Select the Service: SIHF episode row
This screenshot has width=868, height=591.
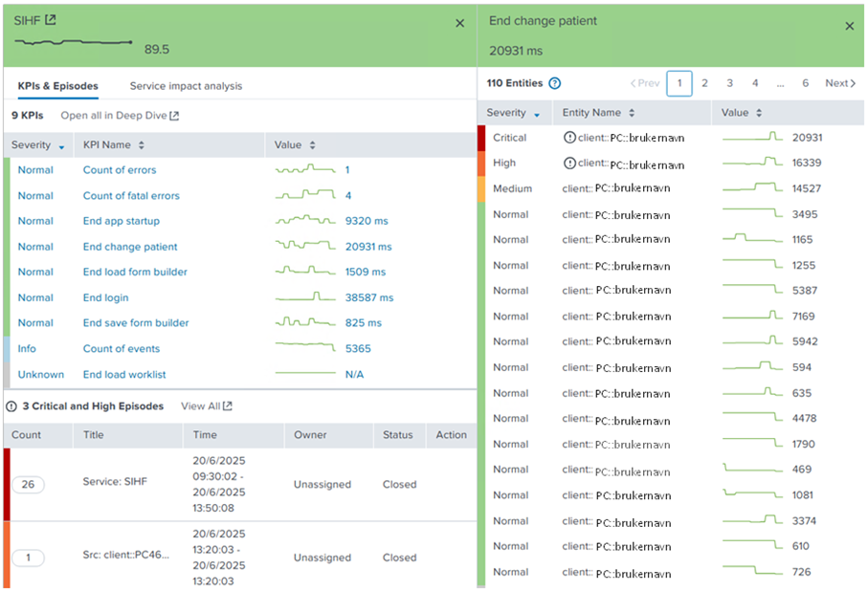(239, 484)
